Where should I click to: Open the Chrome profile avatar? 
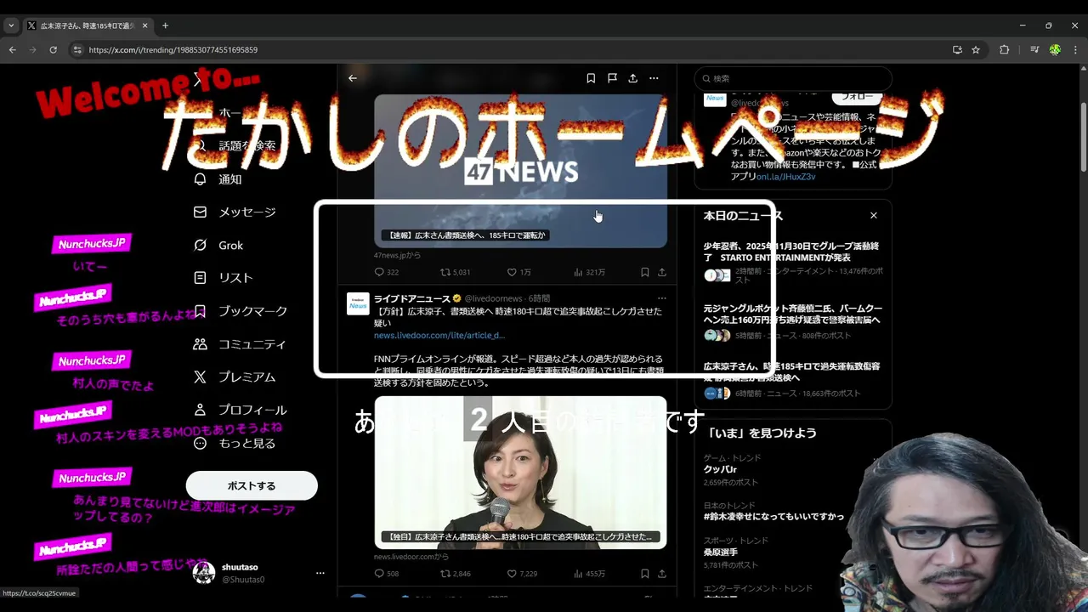tap(1055, 50)
